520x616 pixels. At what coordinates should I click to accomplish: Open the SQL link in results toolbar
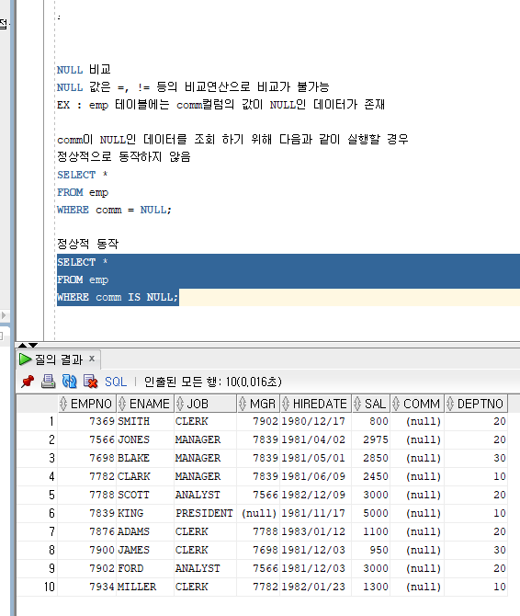pos(116,382)
